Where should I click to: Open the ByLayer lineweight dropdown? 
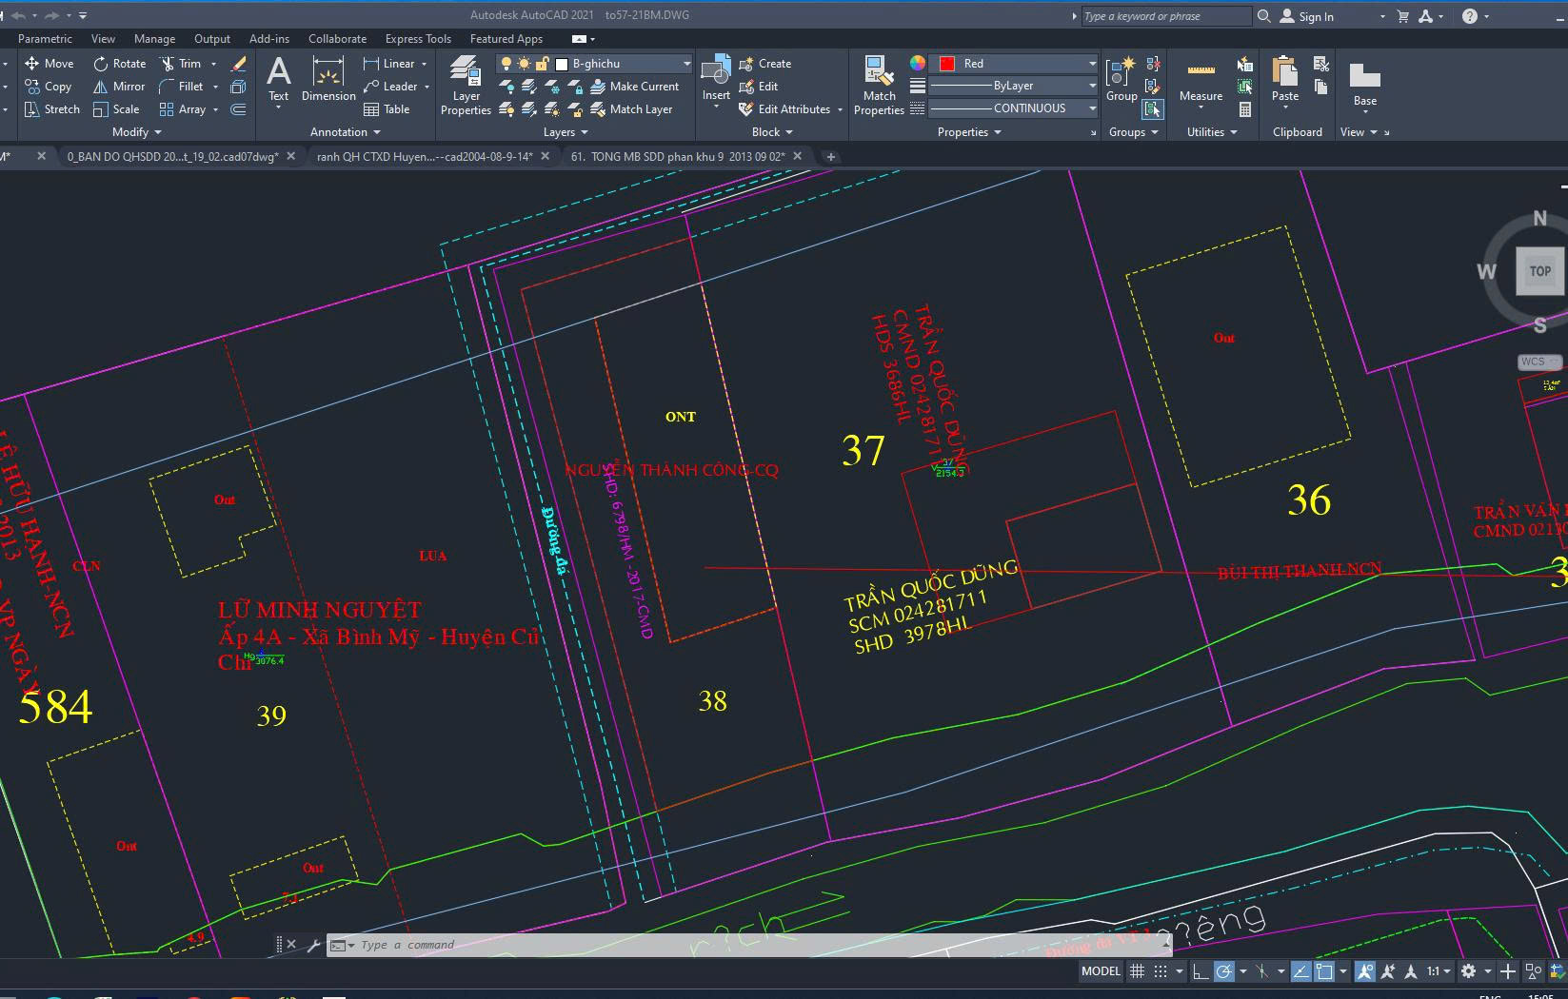1092,86
